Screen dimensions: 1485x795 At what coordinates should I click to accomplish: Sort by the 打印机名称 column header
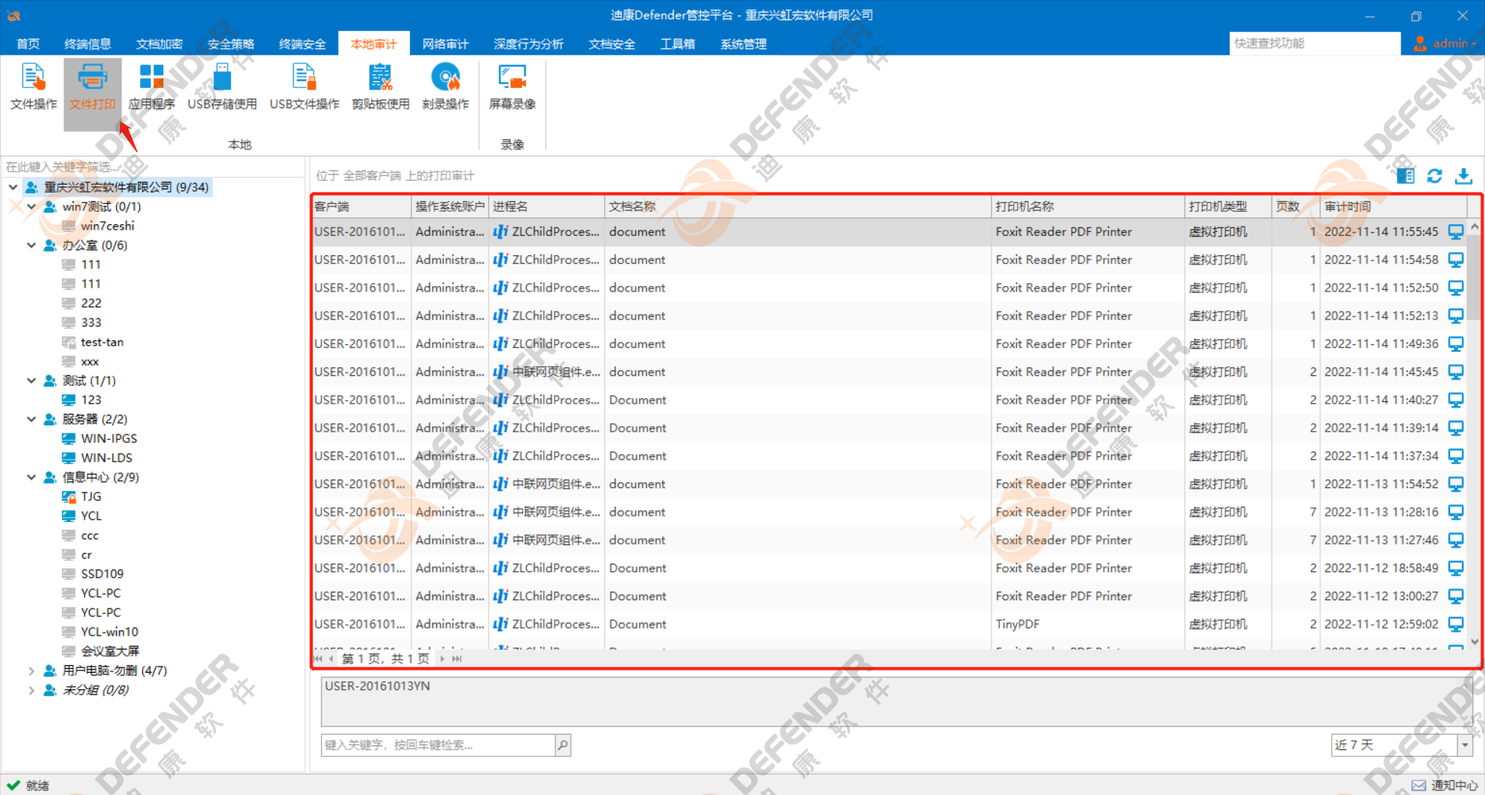click(x=1087, y=206)
